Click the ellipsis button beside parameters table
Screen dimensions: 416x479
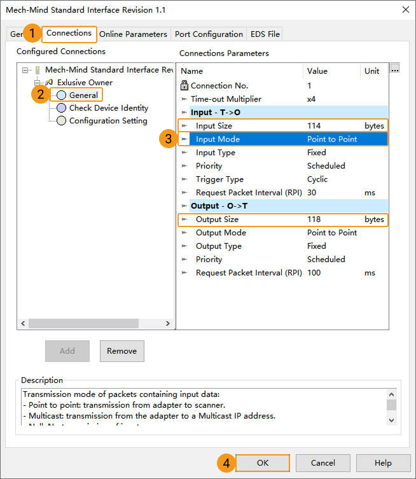tap(395, 69)
